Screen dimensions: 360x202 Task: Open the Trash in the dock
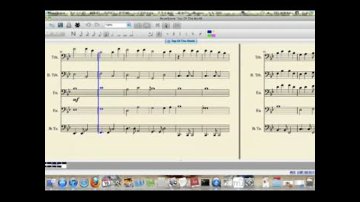309,183
